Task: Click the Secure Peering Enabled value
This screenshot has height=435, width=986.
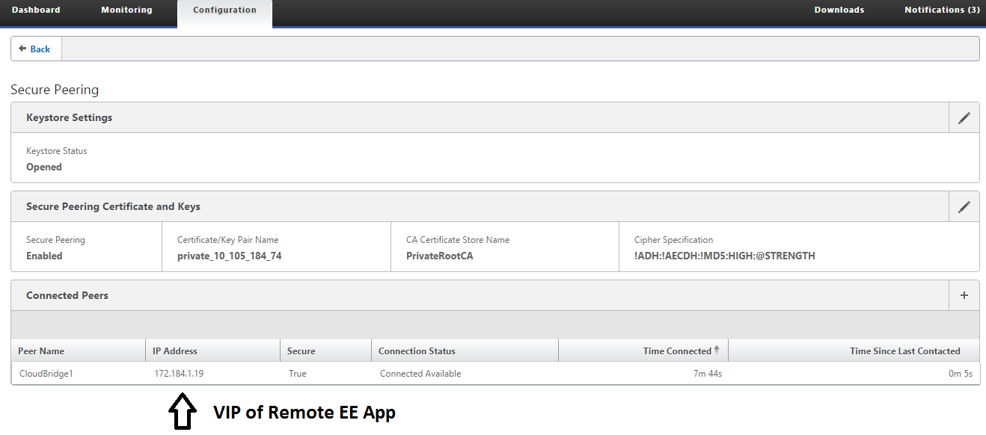Action: point(44,256)
